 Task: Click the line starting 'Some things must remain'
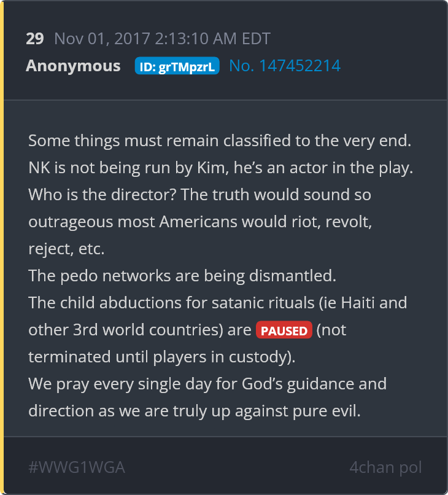220,141
